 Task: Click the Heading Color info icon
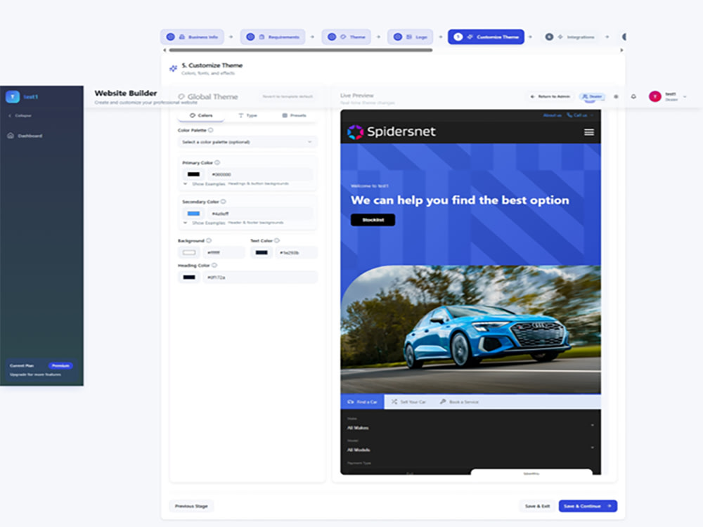pos(214,266)
